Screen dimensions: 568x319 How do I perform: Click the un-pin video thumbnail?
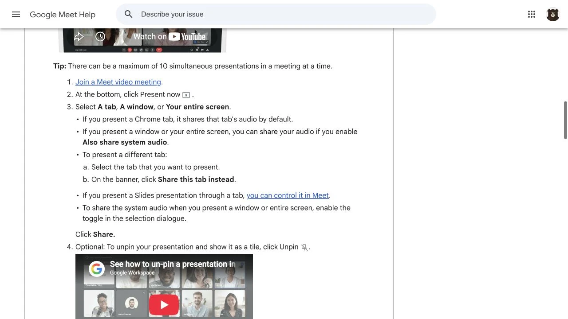[164, 287]
